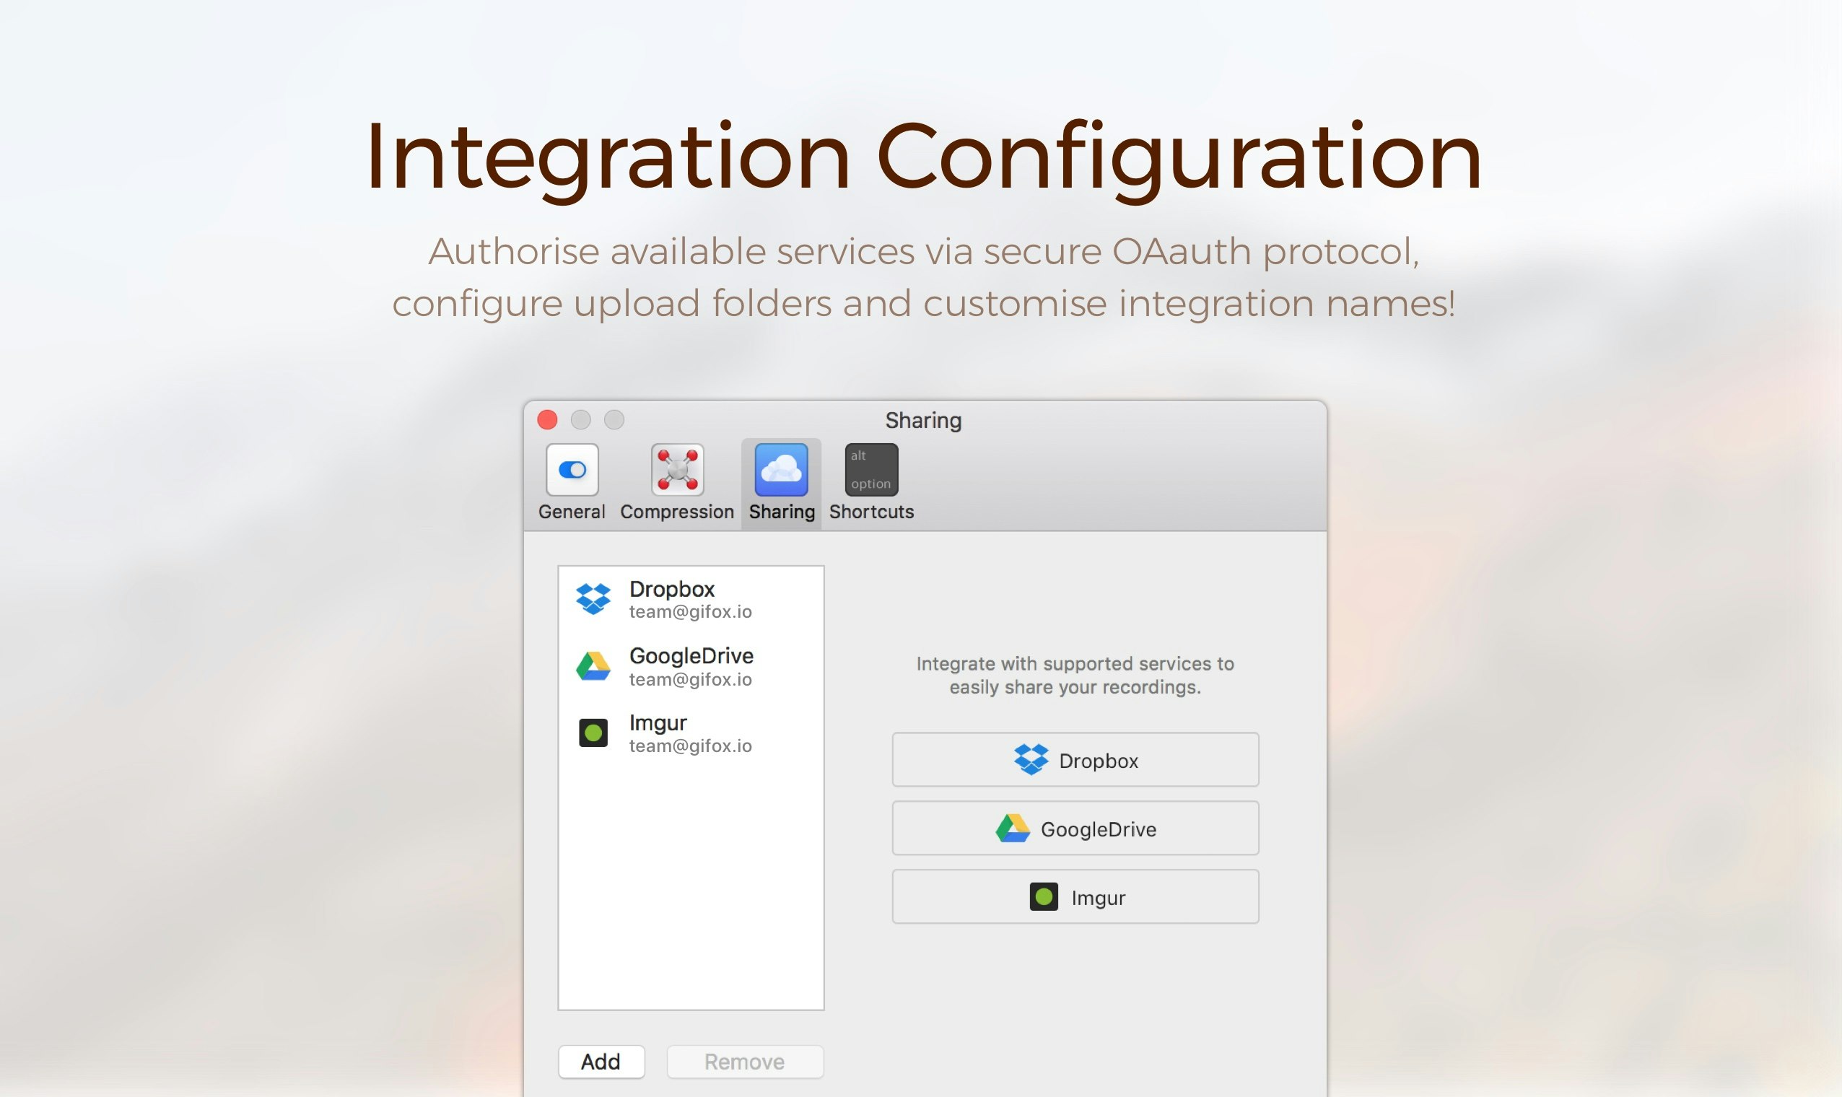This screenshot has width=1842, height=1097.
Task: Add a new Dropbox integration
Action: pos(1074,759)
